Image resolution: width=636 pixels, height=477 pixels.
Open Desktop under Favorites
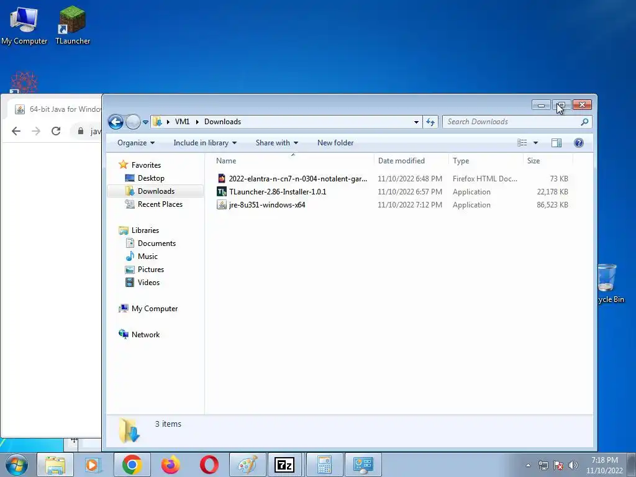[x=151, y=178]
